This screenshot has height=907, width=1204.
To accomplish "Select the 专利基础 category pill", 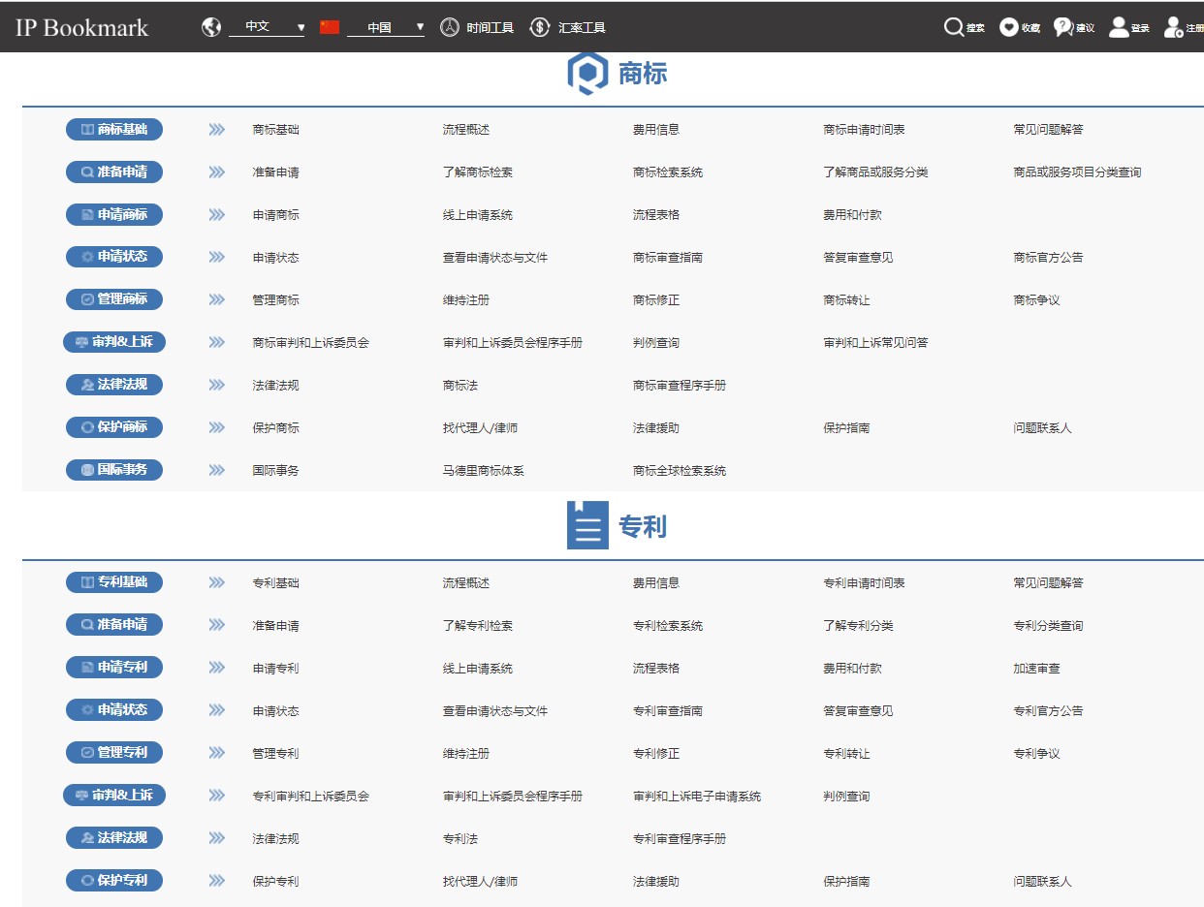I will (114, 582).
